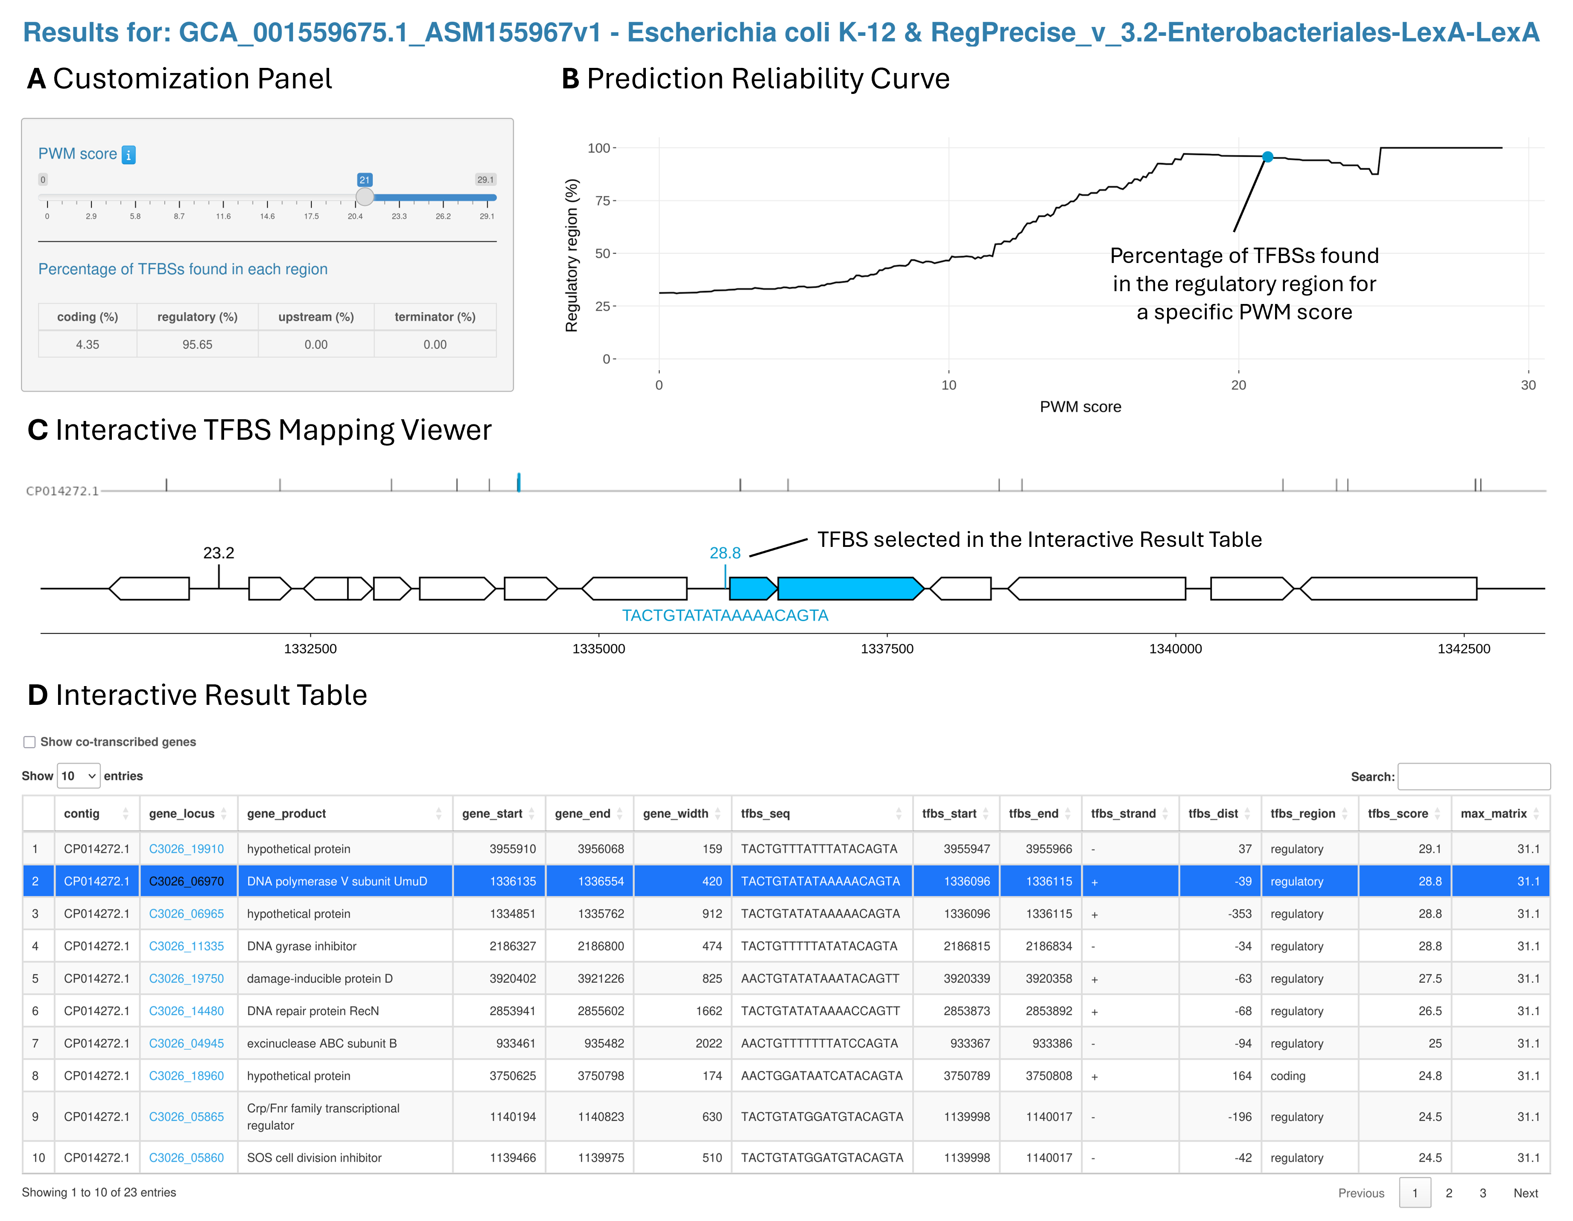Screen dimensions: 1573x1221
Task: Click the tfbs_score column sort arrows
Action: 1438,813
